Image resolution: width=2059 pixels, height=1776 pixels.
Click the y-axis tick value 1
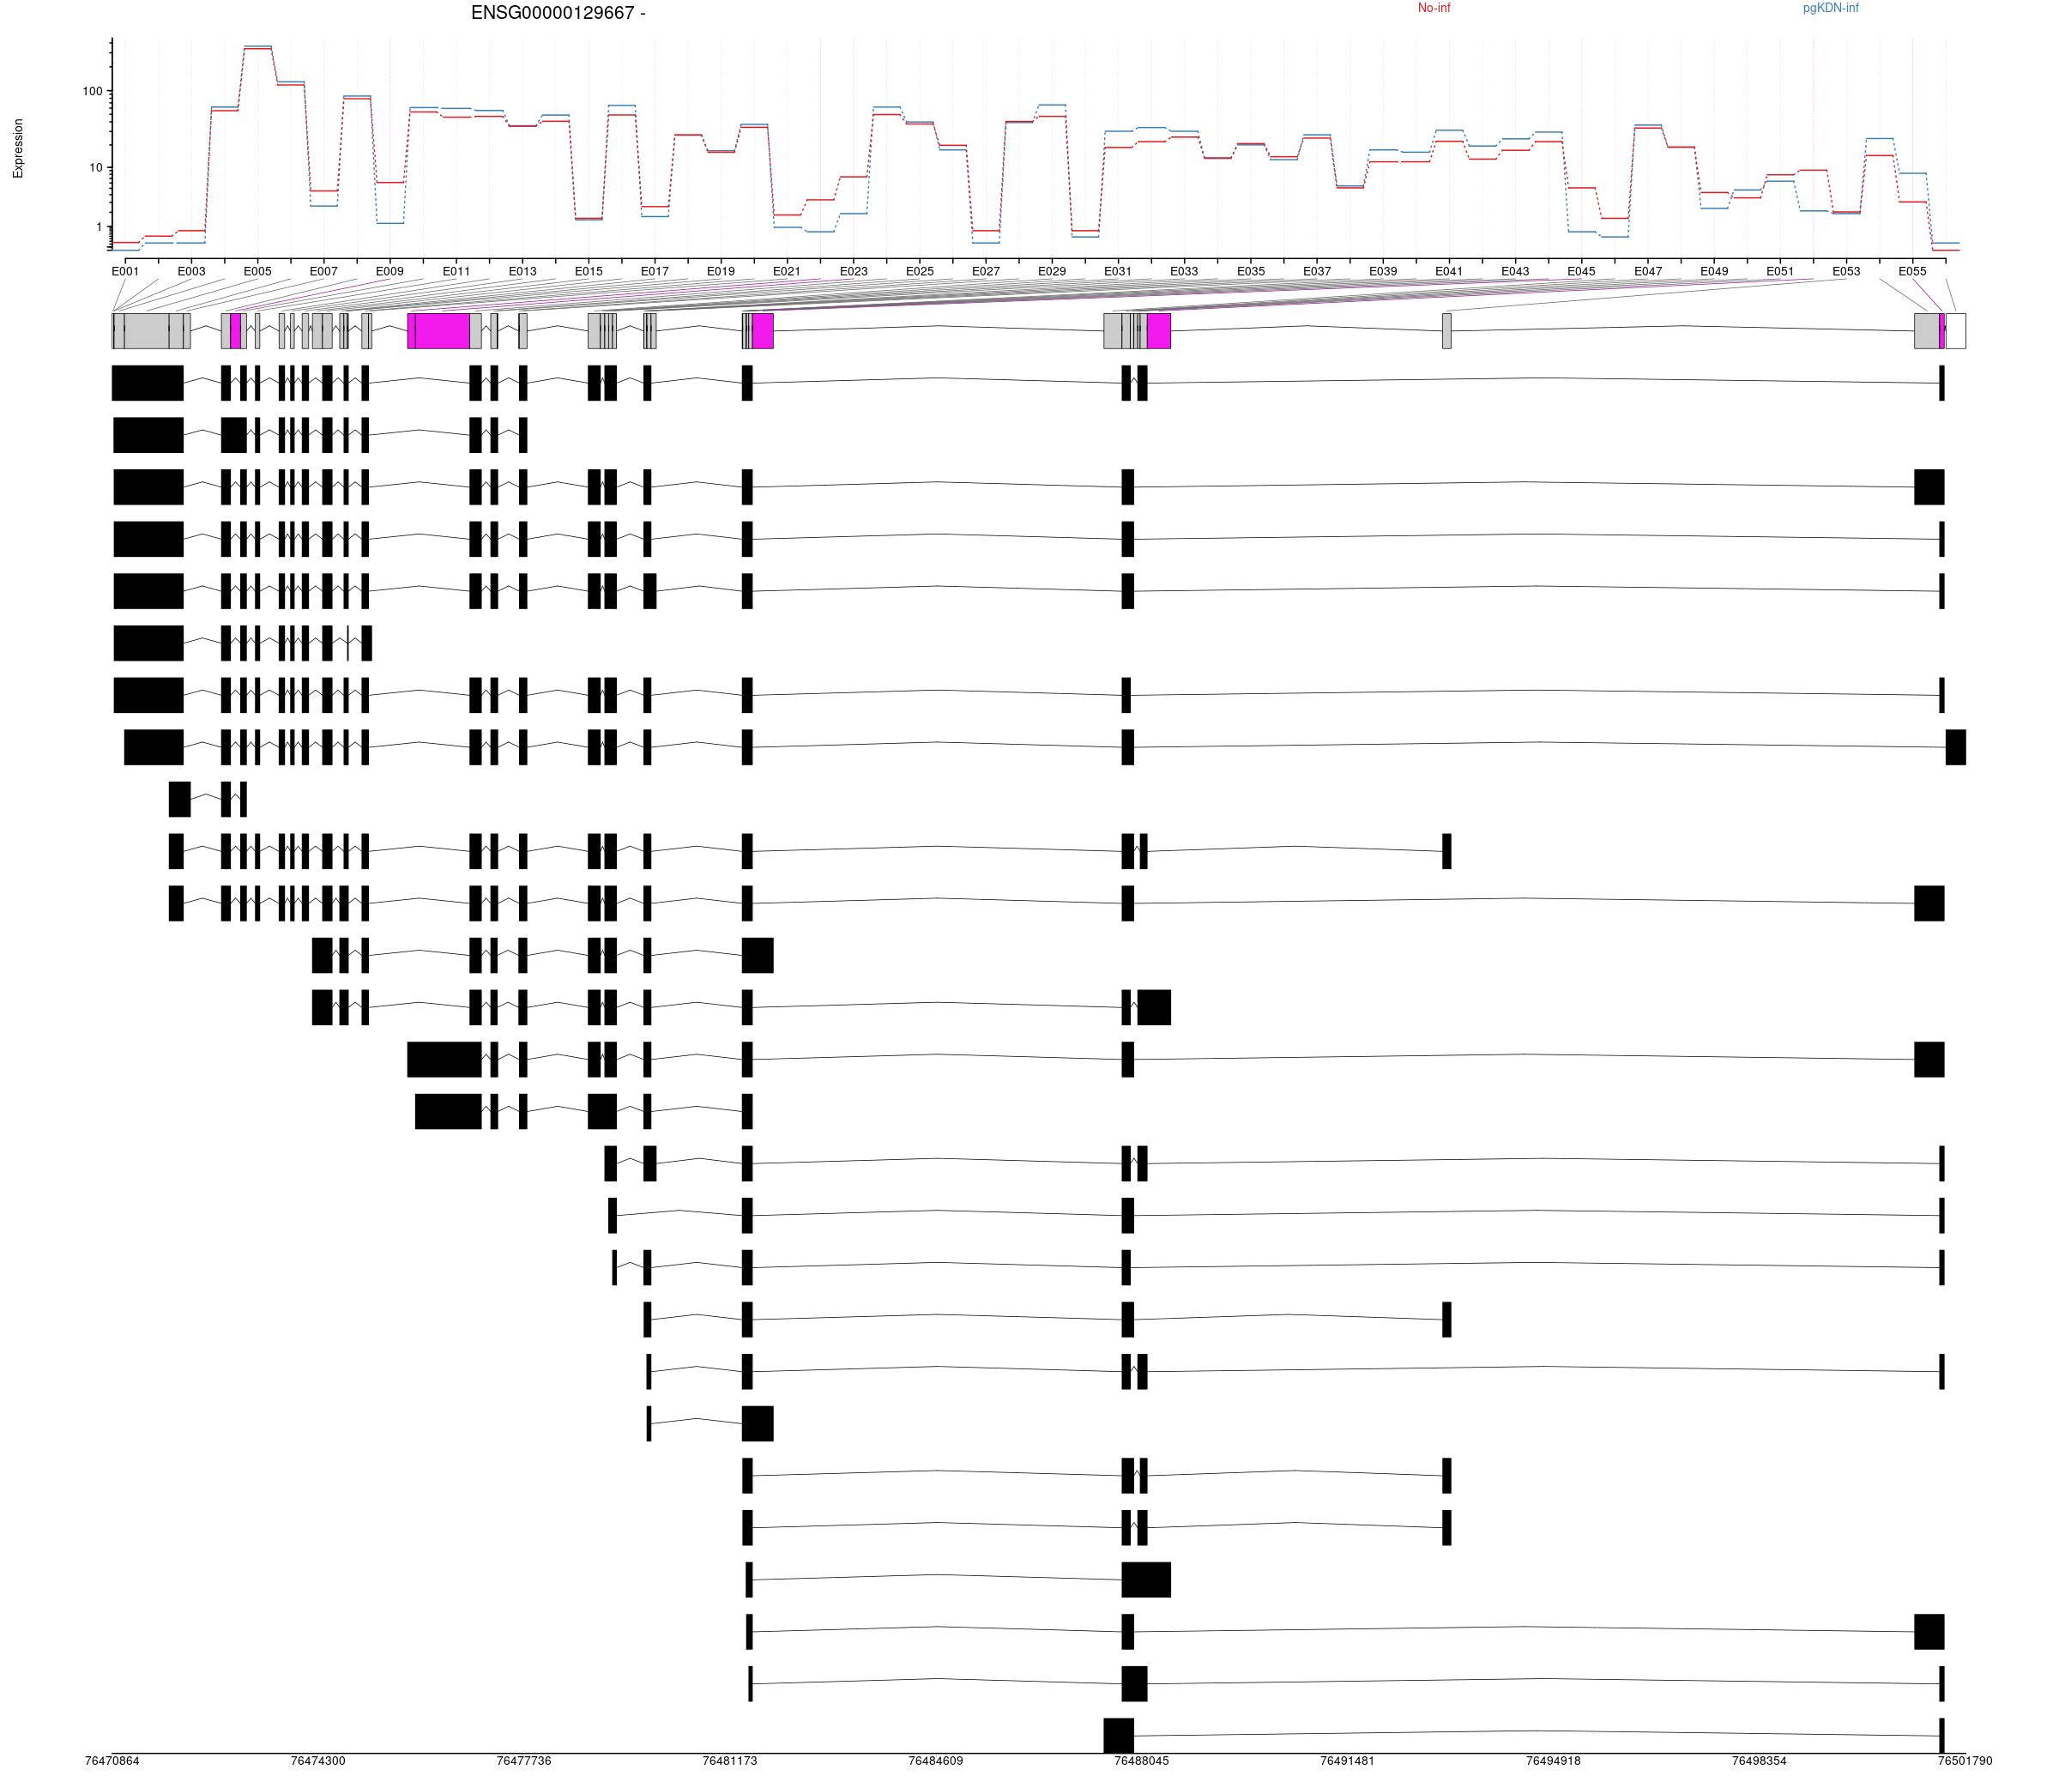(x=100, y=227)
